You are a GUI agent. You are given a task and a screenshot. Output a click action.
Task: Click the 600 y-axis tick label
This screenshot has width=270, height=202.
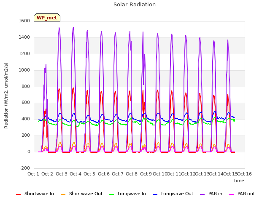pyautogui.click(x=26, y=103)
